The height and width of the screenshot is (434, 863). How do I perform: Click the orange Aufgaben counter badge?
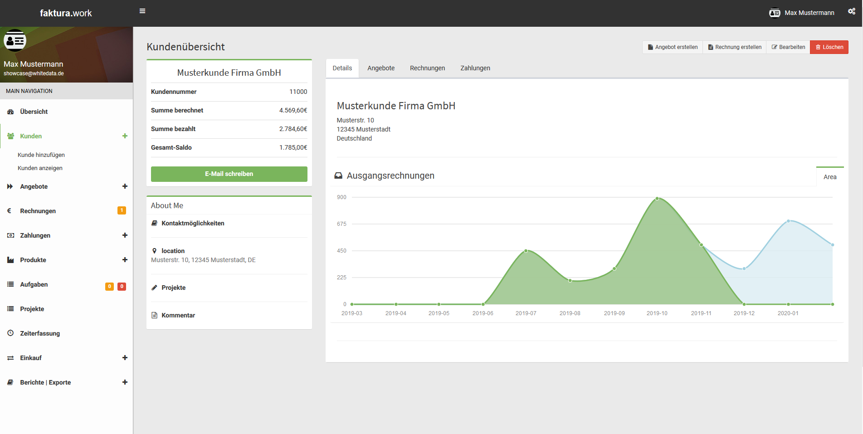tap(109, 287)
